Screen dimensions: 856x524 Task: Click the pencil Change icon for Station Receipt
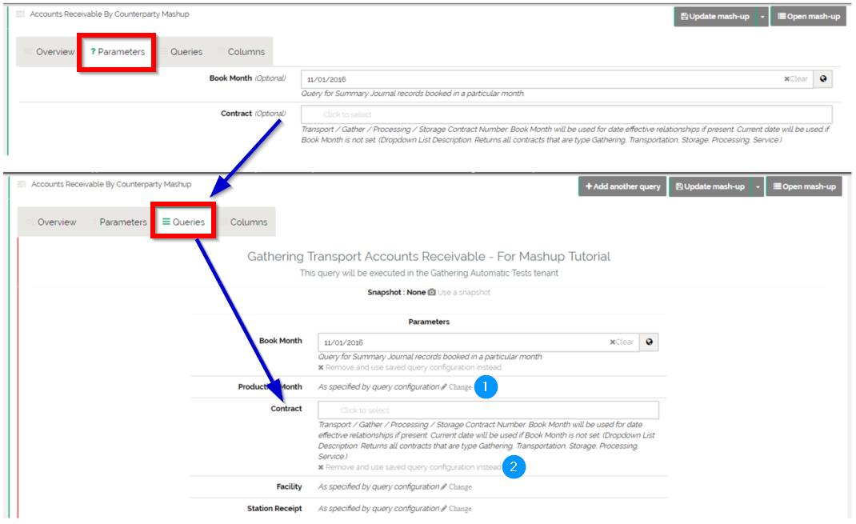click(x=444, y=509)
